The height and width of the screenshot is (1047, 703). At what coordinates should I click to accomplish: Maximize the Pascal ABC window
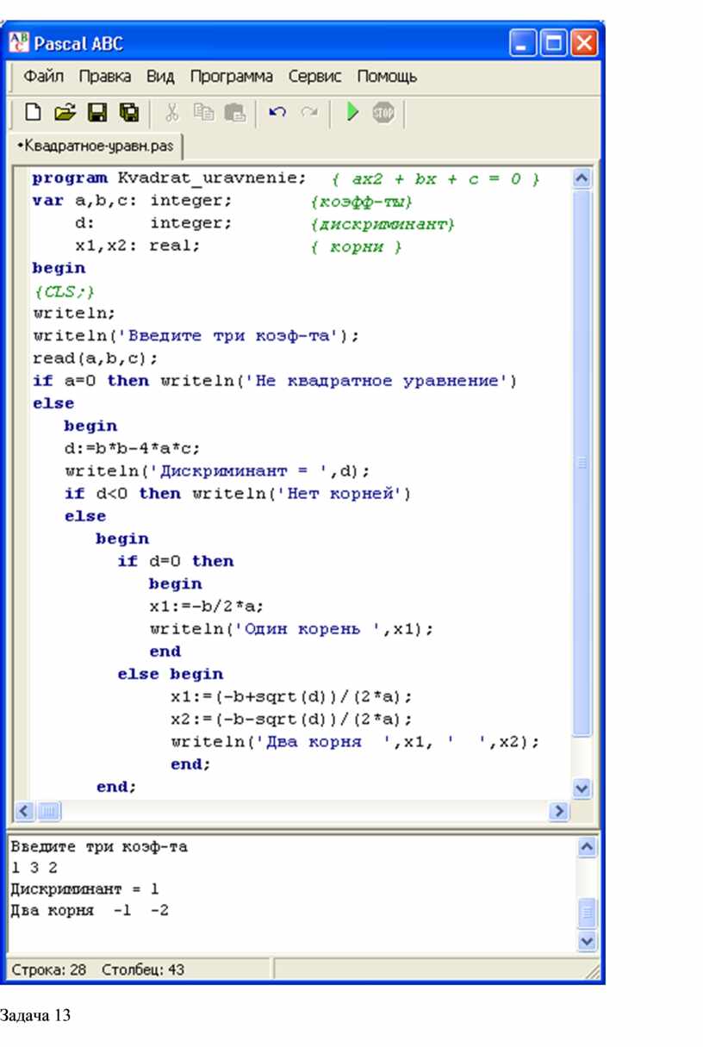(x=553, y=42)
